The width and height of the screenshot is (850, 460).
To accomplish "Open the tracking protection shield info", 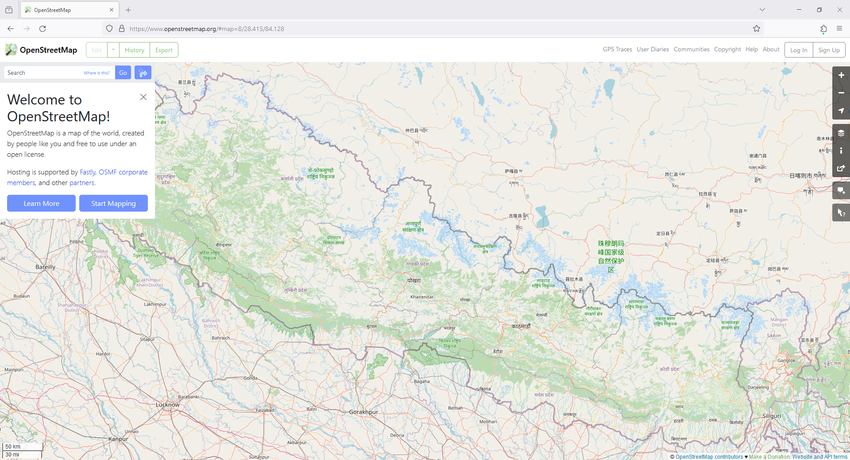I will 109,29.
